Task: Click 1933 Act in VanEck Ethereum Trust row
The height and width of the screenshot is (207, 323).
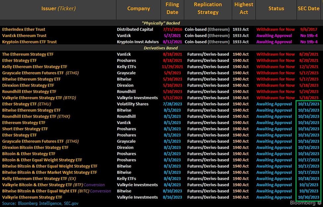Action: click(x=241, y=36)
